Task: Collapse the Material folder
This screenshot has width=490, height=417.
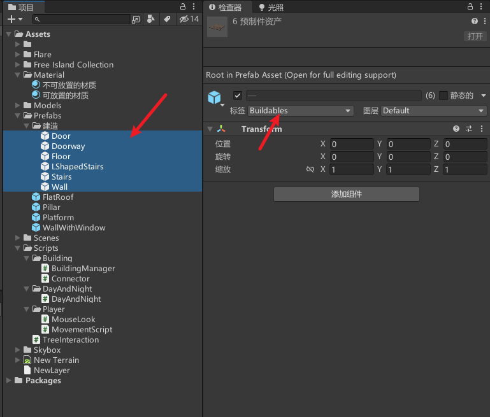Action: tap(17, 75)
